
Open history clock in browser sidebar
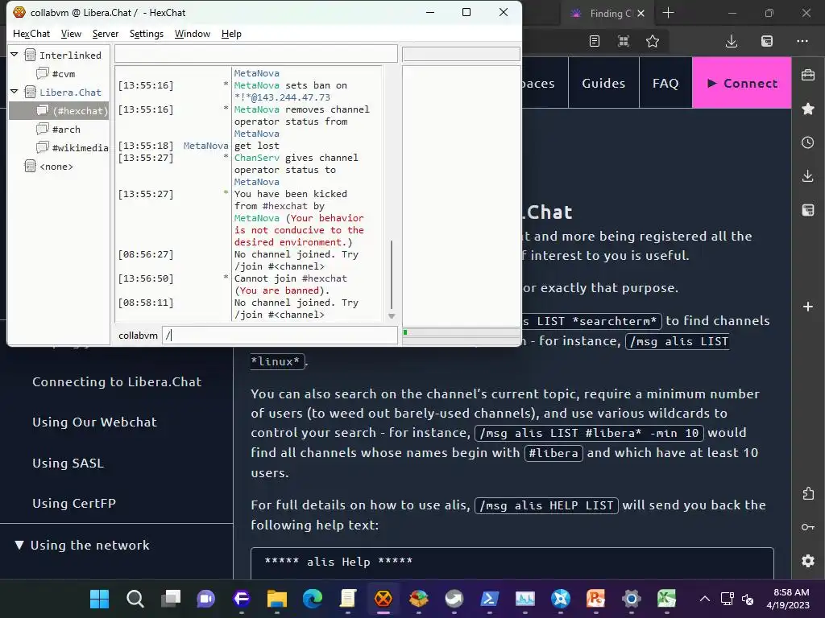[x=808, y=142]
